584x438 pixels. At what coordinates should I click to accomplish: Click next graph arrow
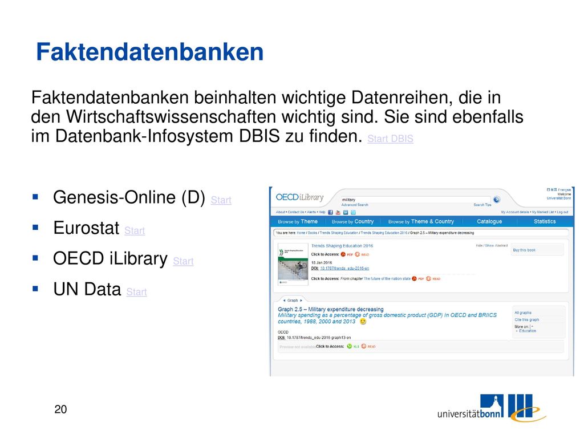301,300
